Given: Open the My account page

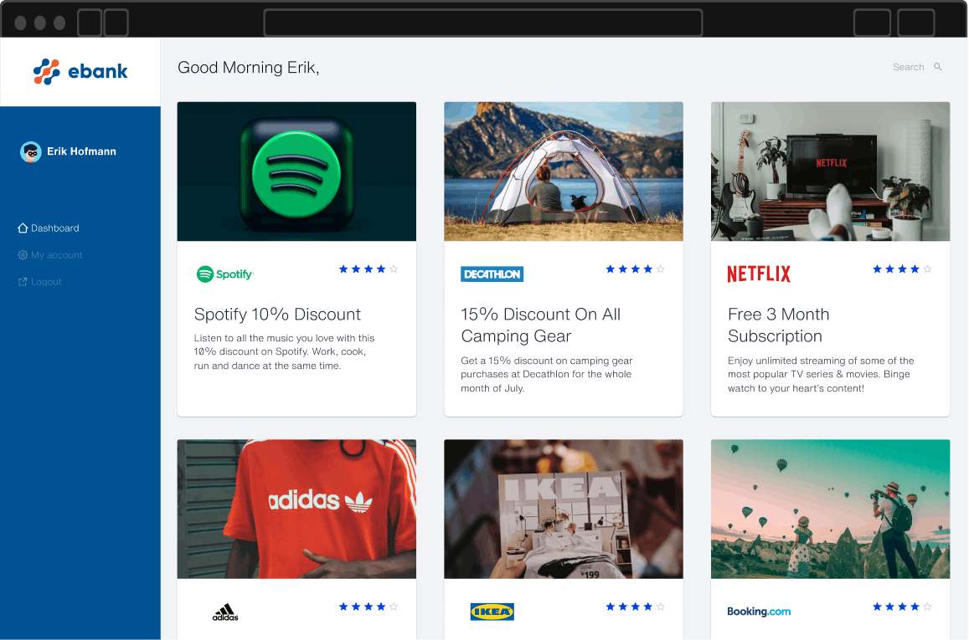Looking at the screenshot, I should 57,255.
